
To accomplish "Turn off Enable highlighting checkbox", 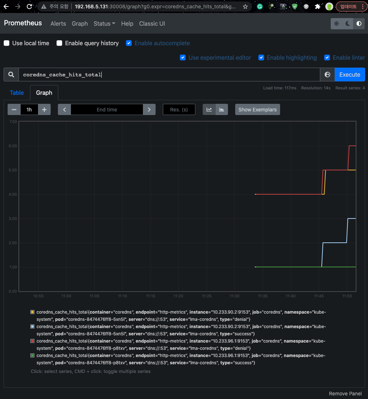I will [261, 58].
